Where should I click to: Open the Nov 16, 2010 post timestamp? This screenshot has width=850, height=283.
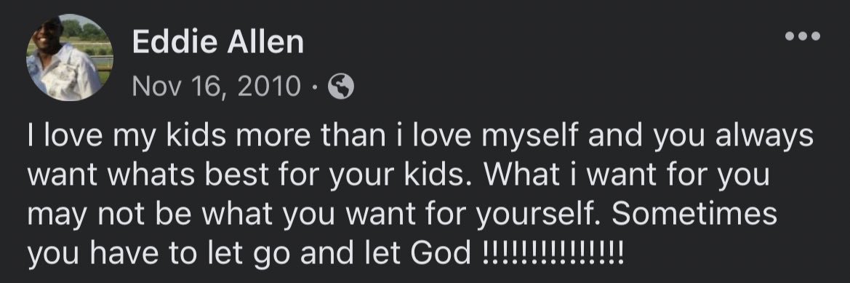click(x=217, y=86)
